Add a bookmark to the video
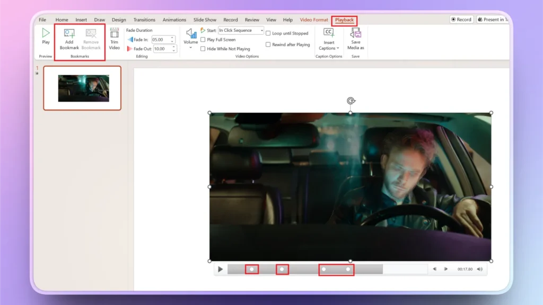The height and width of the screenshot is (305, 543). (69, 39)
